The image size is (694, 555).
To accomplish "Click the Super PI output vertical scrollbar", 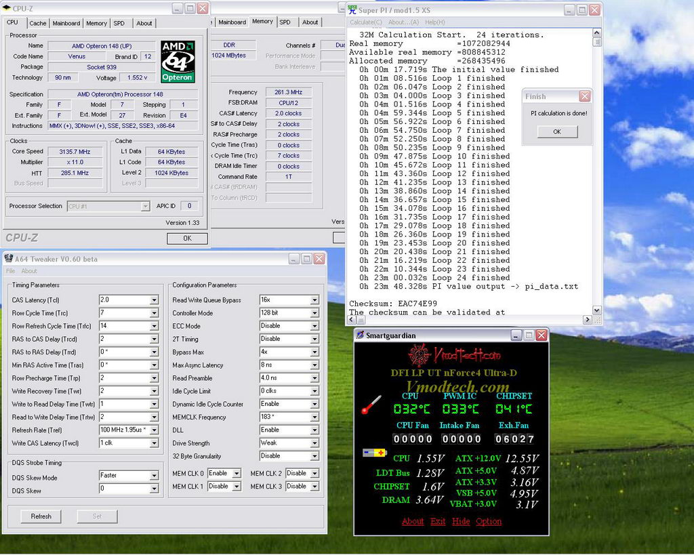I will coord(596,169).
